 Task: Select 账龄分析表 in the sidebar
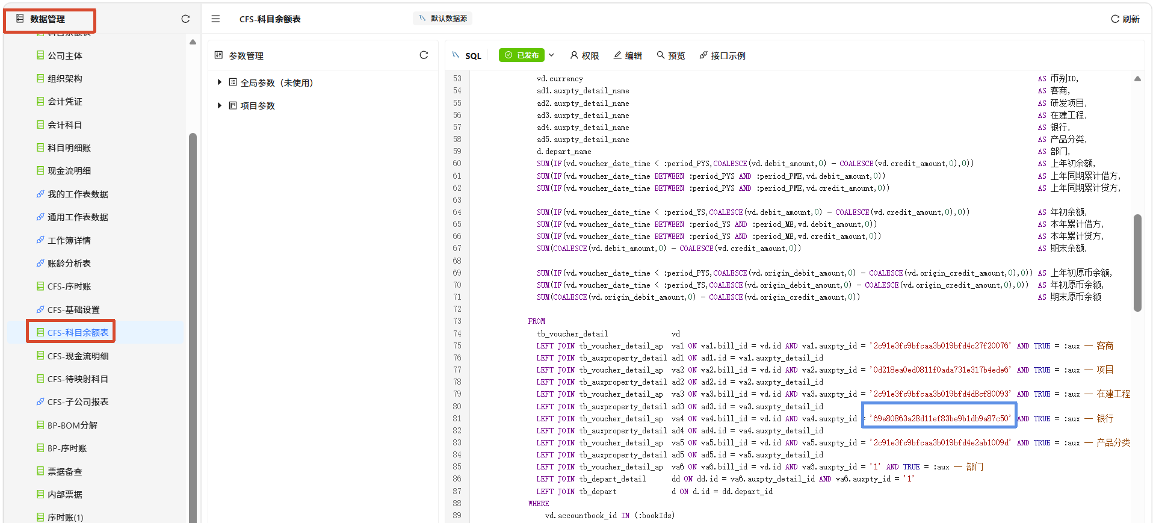pyautogui.click(x=69, y=264)
